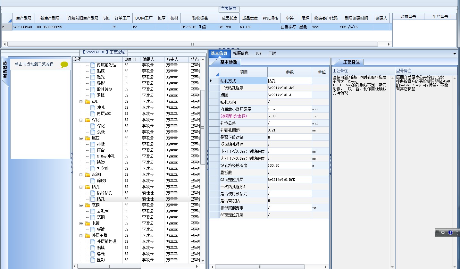Click the 合拼型号 column header

[x=408, y=16]
